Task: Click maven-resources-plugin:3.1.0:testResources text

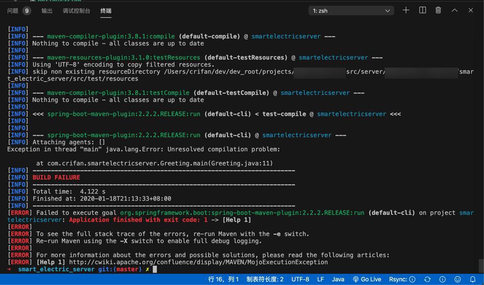Action: (124, 58)
